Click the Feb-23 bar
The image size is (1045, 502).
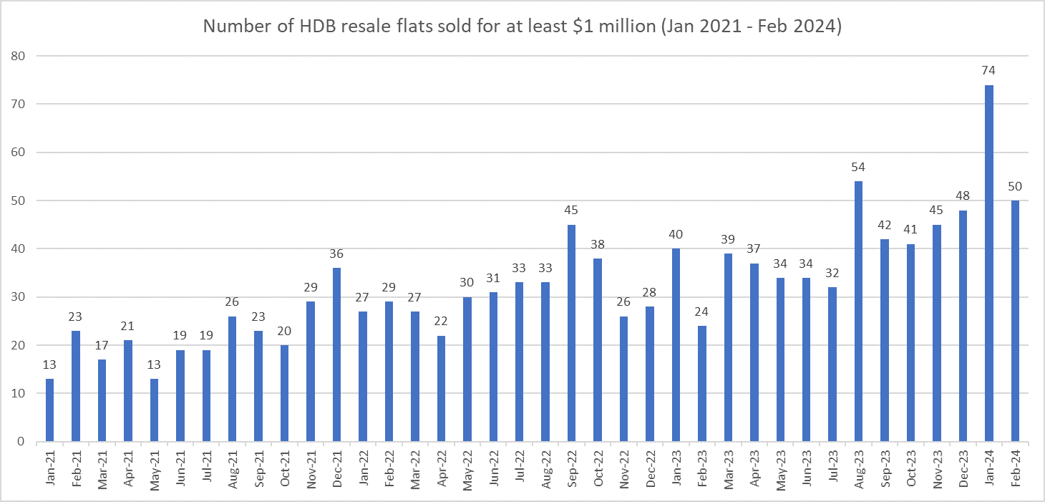point(702,384)
